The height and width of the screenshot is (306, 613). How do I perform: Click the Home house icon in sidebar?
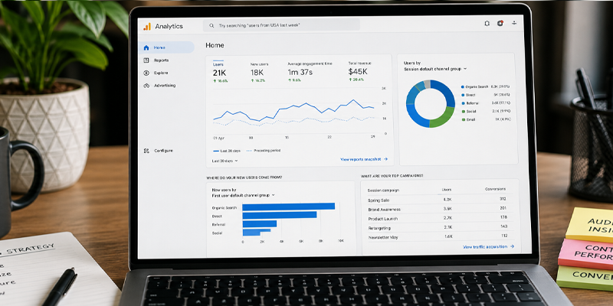pyautogui.click(x=146, y=47)
